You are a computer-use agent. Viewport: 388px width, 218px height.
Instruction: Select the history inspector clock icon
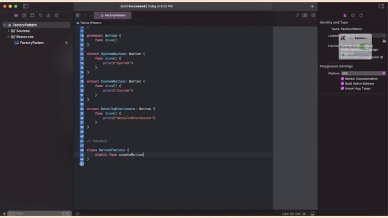353,15
